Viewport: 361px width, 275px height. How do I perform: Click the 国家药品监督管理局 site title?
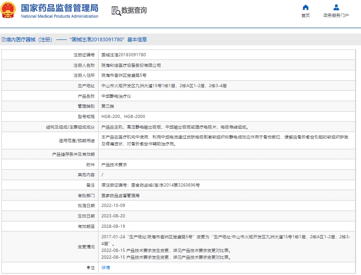(x=59, y=8)
